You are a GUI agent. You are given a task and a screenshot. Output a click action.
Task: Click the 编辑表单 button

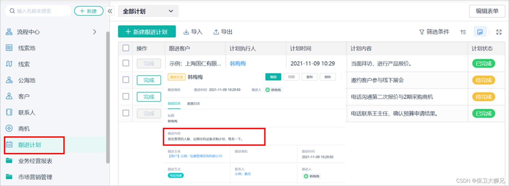(x=487, y=11)
